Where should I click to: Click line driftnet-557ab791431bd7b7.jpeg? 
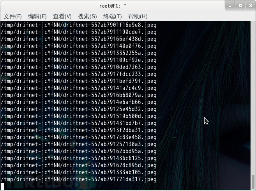(79, 123)
